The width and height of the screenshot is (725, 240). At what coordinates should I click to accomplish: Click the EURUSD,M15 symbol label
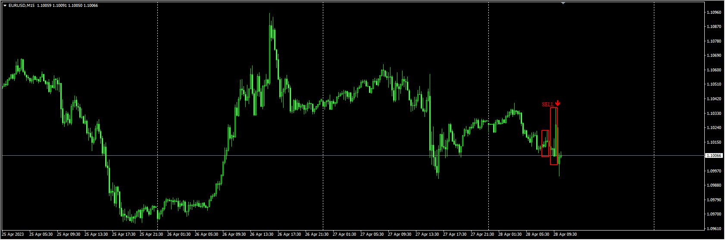(22, 6)
